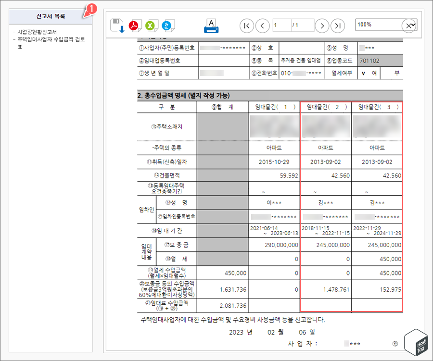This screenshot has width=433, height=361.
Task: Click the lease period ending 2024-11-29
Action: (x=387, y=233)
